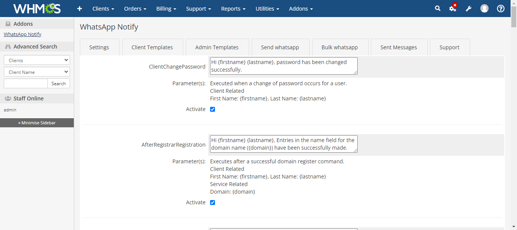Expand the Clients menu
This screenshot has height=230, width=517.
pos(103,9)
